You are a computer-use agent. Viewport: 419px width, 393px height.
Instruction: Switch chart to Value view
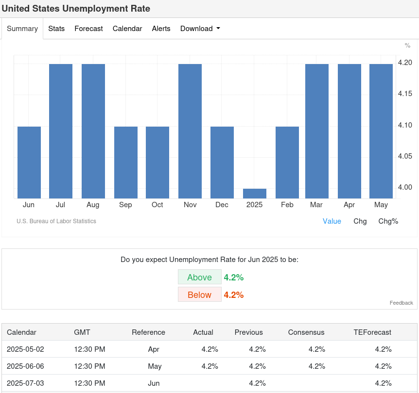tap(332, 221)
